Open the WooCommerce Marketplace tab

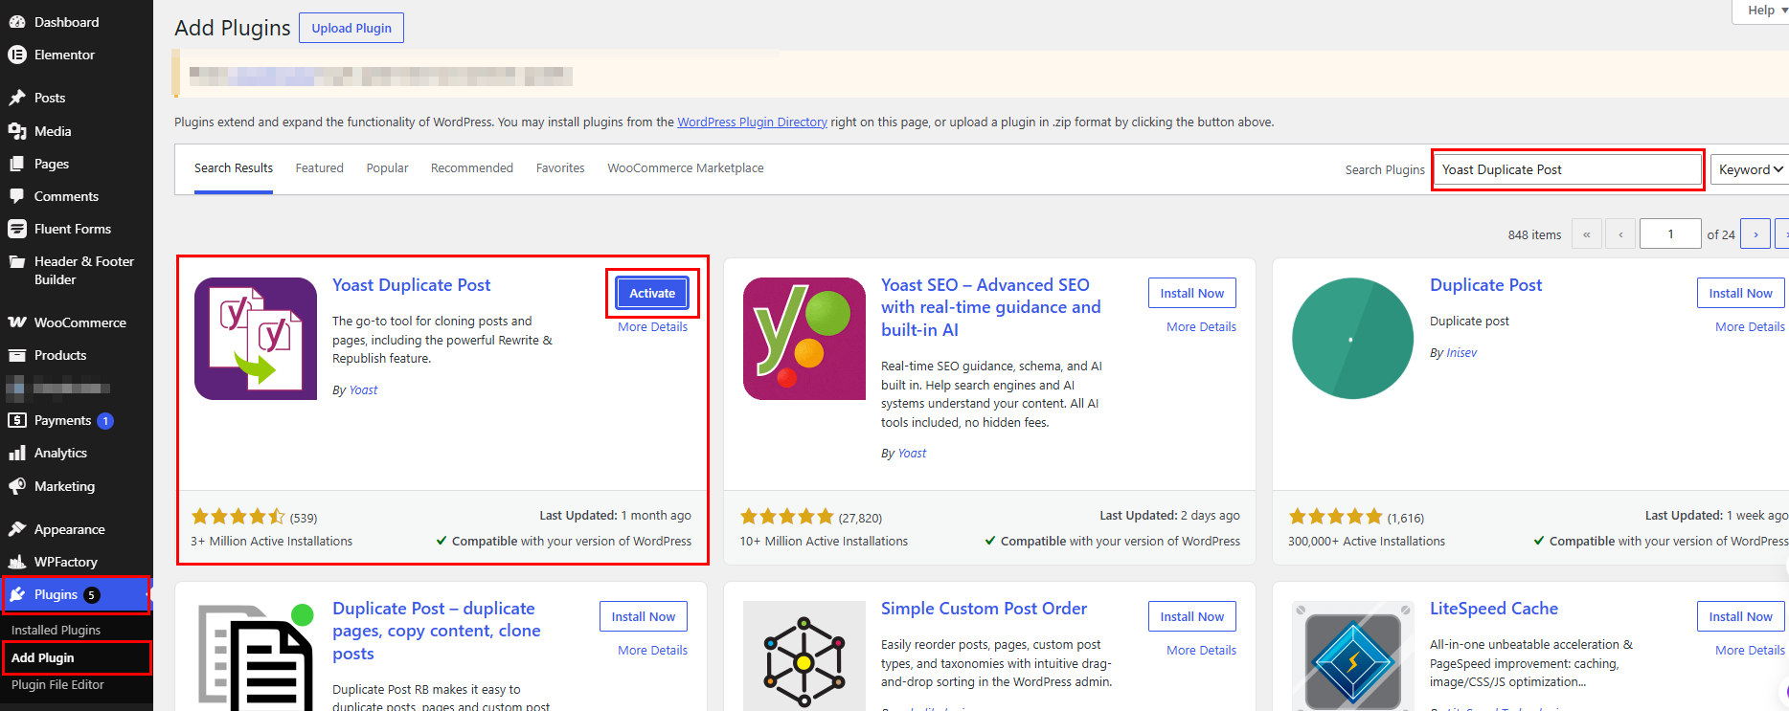686,168
